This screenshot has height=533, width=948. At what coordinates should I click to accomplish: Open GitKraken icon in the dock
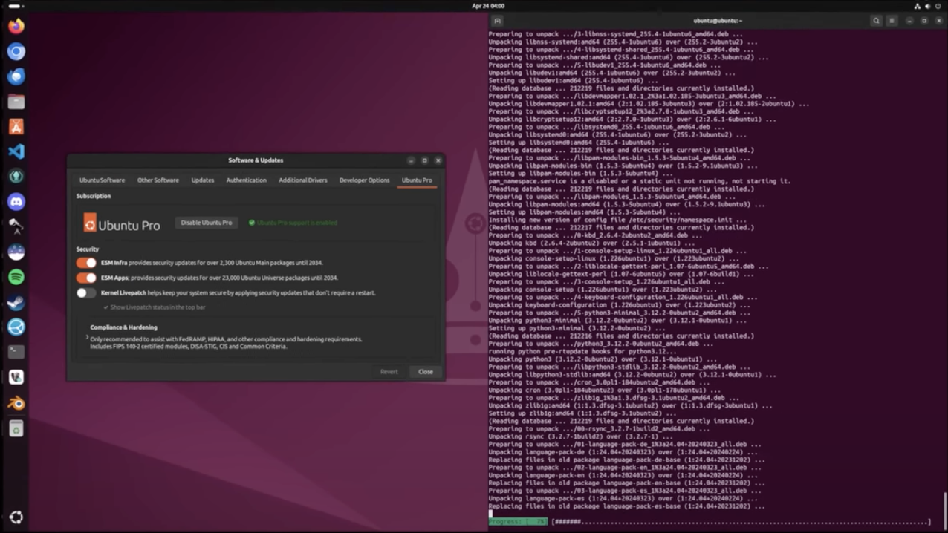[x=16, y=177]
